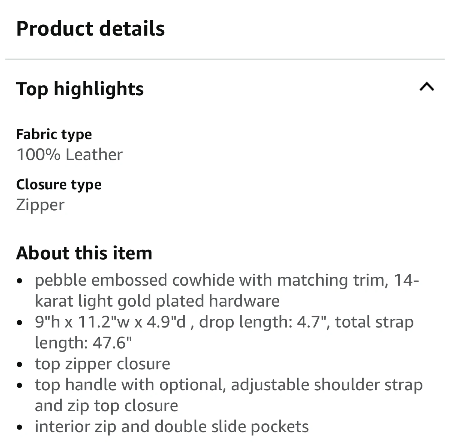Collapse Top highlights with the chevron arrow

click(427, 87)
